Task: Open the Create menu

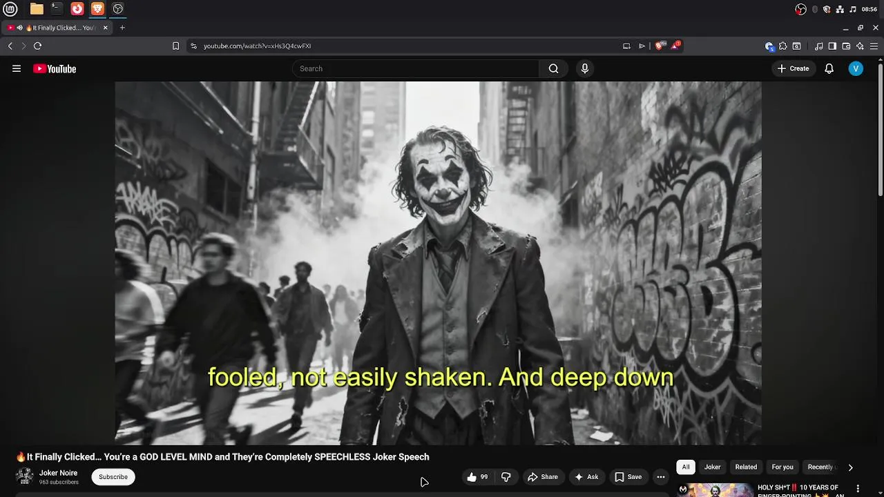Action: tap(793, 68)
